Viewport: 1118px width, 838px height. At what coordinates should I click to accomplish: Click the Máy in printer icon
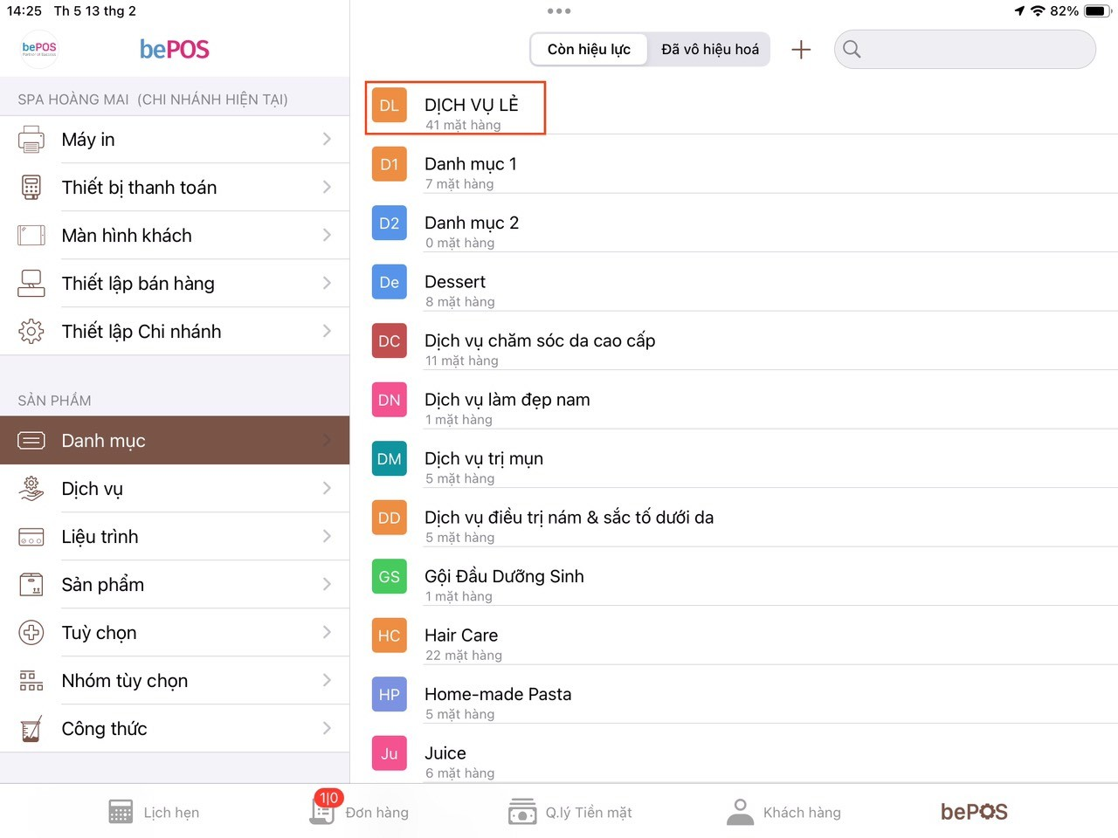click(x=31, y=140)
